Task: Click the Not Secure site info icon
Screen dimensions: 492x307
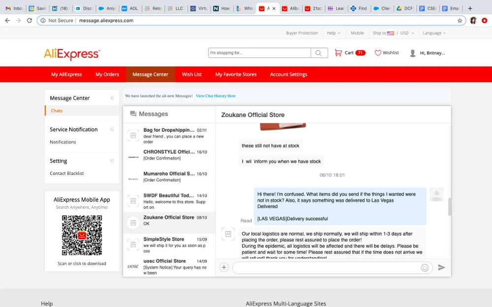Action: click(x=43, y=20)
